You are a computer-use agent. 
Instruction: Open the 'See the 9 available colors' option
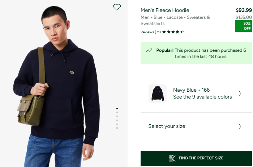tap(202, 97)
